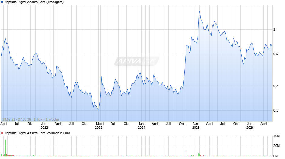This screenshot has height=159, width=285.
Task: Click the date range '18.03.21 - 27.05.26' text
Action: point(17,119)
